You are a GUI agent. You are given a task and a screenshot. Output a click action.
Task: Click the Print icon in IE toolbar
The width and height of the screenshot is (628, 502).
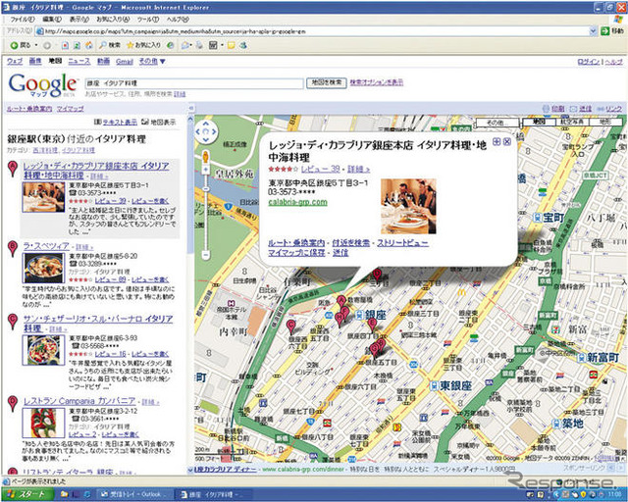(x=199, y=46)
